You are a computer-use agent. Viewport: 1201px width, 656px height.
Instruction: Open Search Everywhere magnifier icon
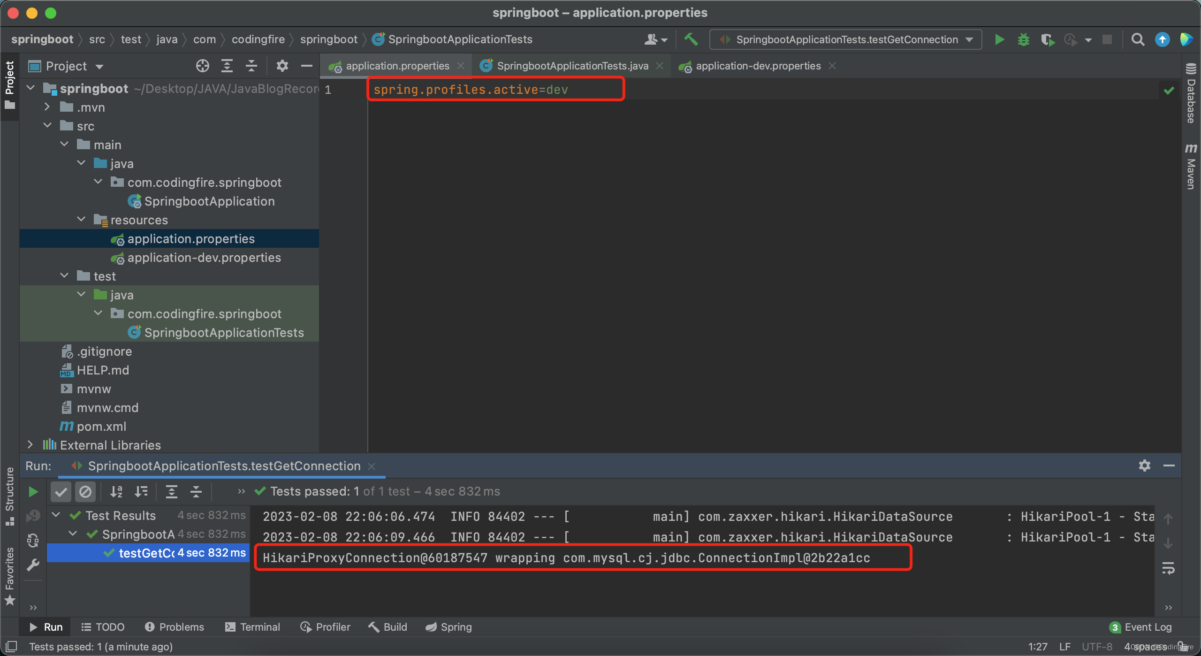pos(1138,40)
